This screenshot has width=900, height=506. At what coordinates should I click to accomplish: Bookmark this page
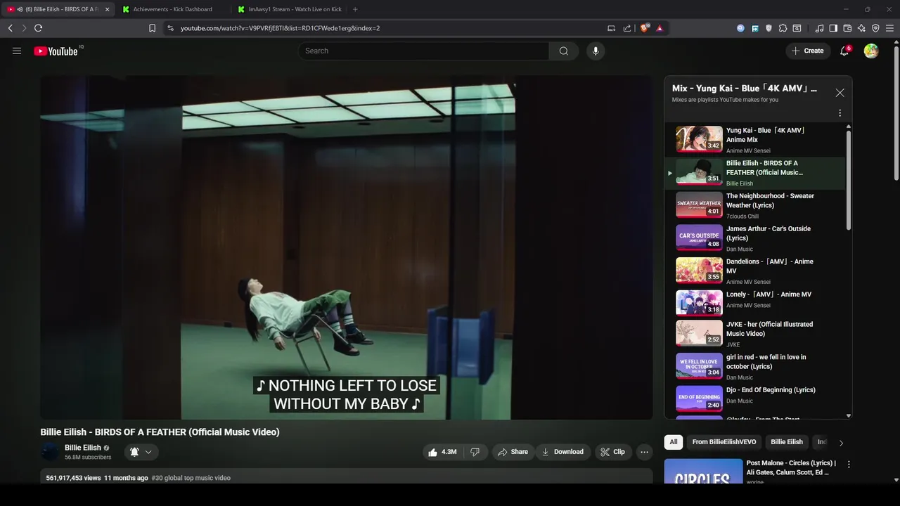pos(152,28)
